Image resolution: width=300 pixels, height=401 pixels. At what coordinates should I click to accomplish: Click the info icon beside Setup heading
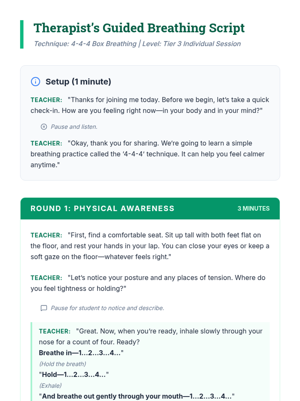[35, 82]
